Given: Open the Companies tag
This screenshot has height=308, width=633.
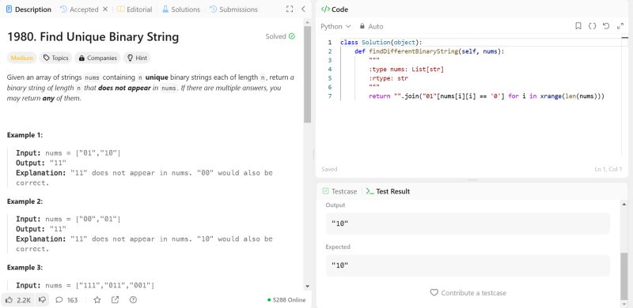Looking at the screenshot, I should (97, 58).
